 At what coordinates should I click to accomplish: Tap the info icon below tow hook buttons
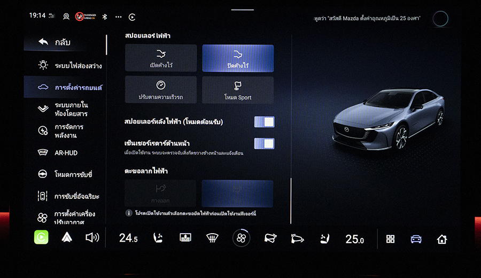129,213
